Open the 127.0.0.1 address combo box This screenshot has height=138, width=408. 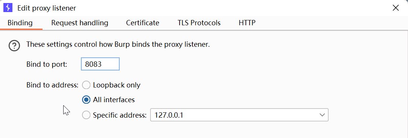click(239, 115)
